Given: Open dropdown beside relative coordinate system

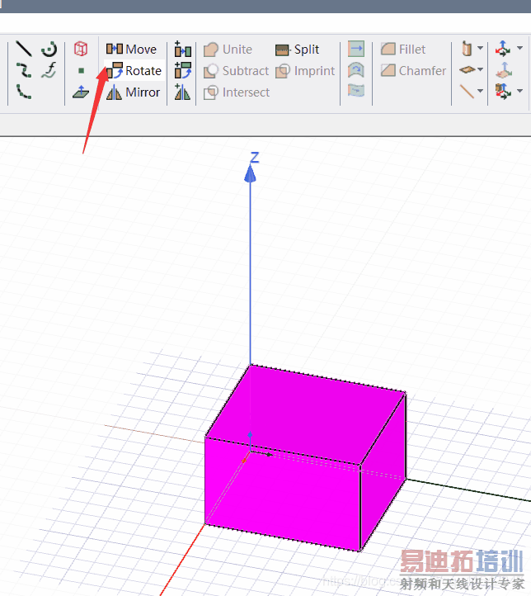Looking at the screenshot, I should 520,48.
